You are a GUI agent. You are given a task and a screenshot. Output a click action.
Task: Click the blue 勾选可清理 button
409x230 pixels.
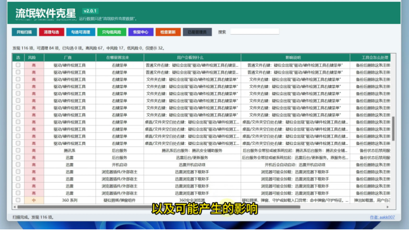coord(81,32)
